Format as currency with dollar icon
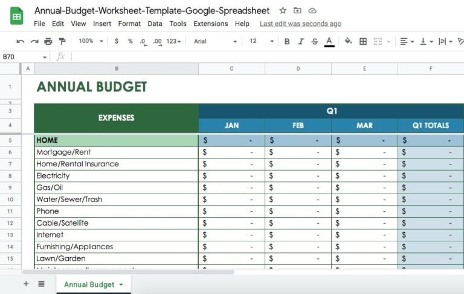The image size is (464, 294). pyautogui.click(x=117, y=41)
